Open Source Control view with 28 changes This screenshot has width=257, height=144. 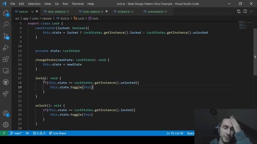pos(6,36)
